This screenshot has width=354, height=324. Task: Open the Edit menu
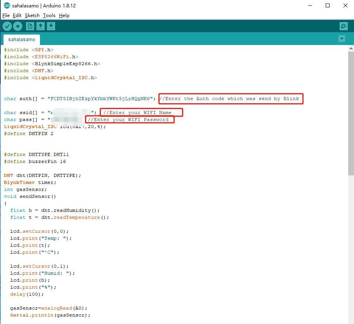tap(17, 16)
